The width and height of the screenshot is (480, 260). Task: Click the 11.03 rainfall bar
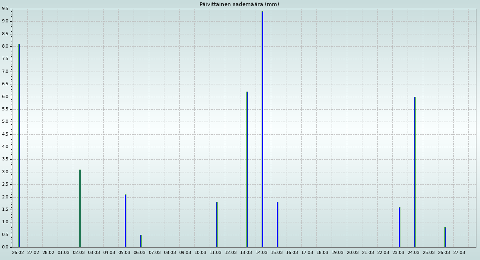[x=217, y=224]
